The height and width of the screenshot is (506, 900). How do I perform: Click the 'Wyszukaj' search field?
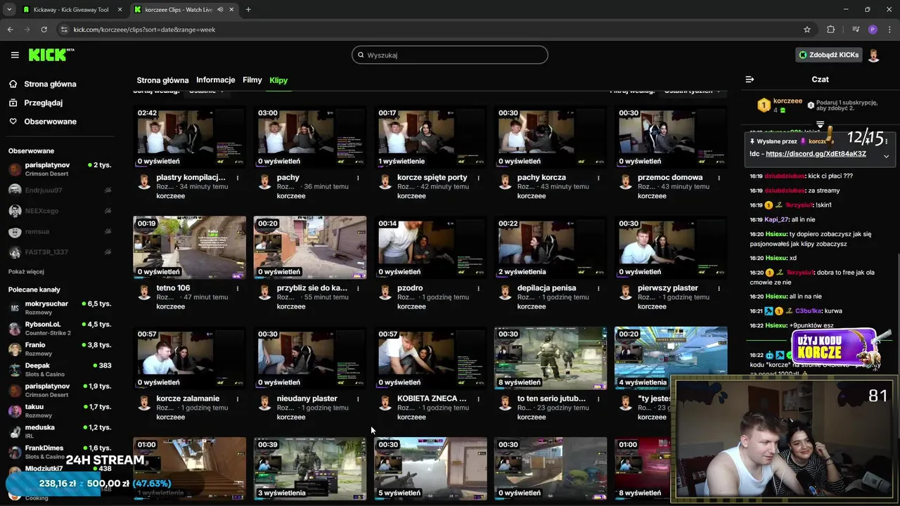coord(450,55)
